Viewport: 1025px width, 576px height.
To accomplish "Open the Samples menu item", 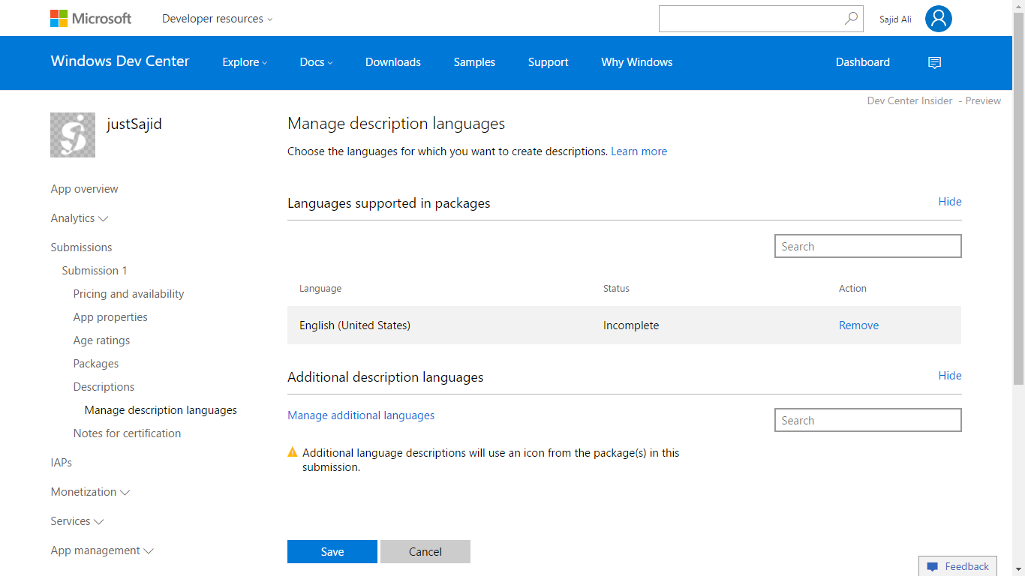I will tap(474, 62).
